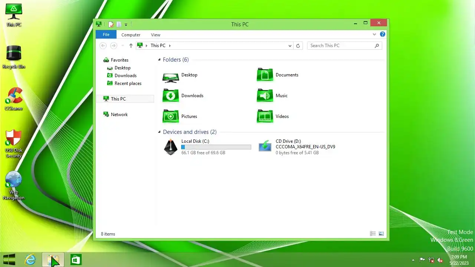Open the View ribbon tab
Image resolution: width=475 pixels, height=267 pixels.
point(155,35)
